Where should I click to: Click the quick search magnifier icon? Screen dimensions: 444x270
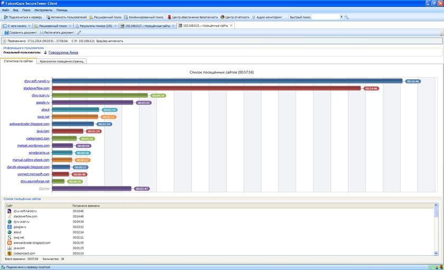point(347,17)
